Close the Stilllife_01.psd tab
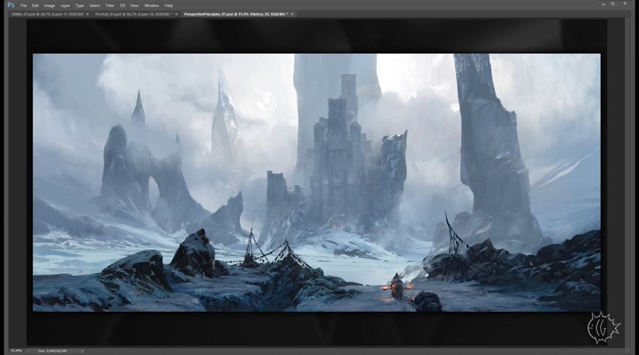The height and width of the screenshot is (355, 639). point(87,14)
